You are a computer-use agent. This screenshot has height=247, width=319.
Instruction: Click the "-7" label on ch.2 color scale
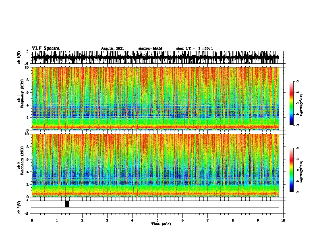(297, 192)
